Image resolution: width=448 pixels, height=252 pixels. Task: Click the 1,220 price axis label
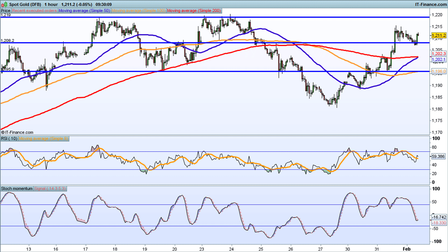(438, 15)
